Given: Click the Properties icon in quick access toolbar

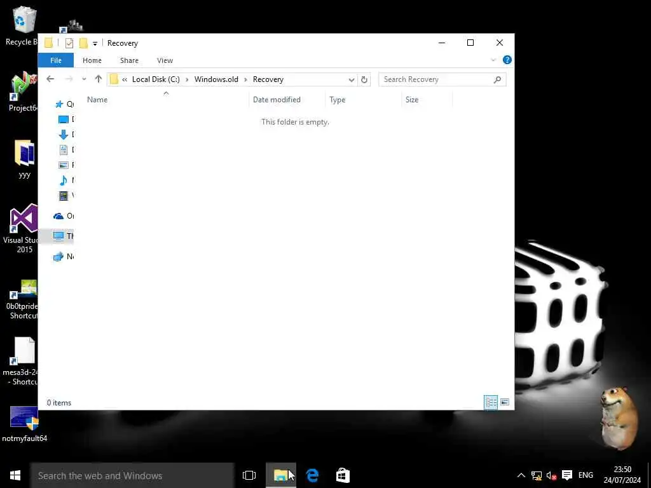Looking at the screenshot, I should tap(69, 43).
